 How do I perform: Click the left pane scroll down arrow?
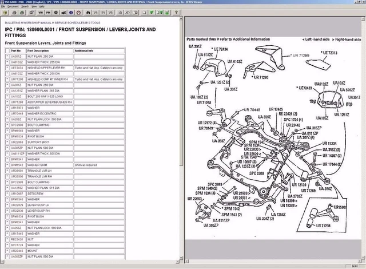click(181, 258)
